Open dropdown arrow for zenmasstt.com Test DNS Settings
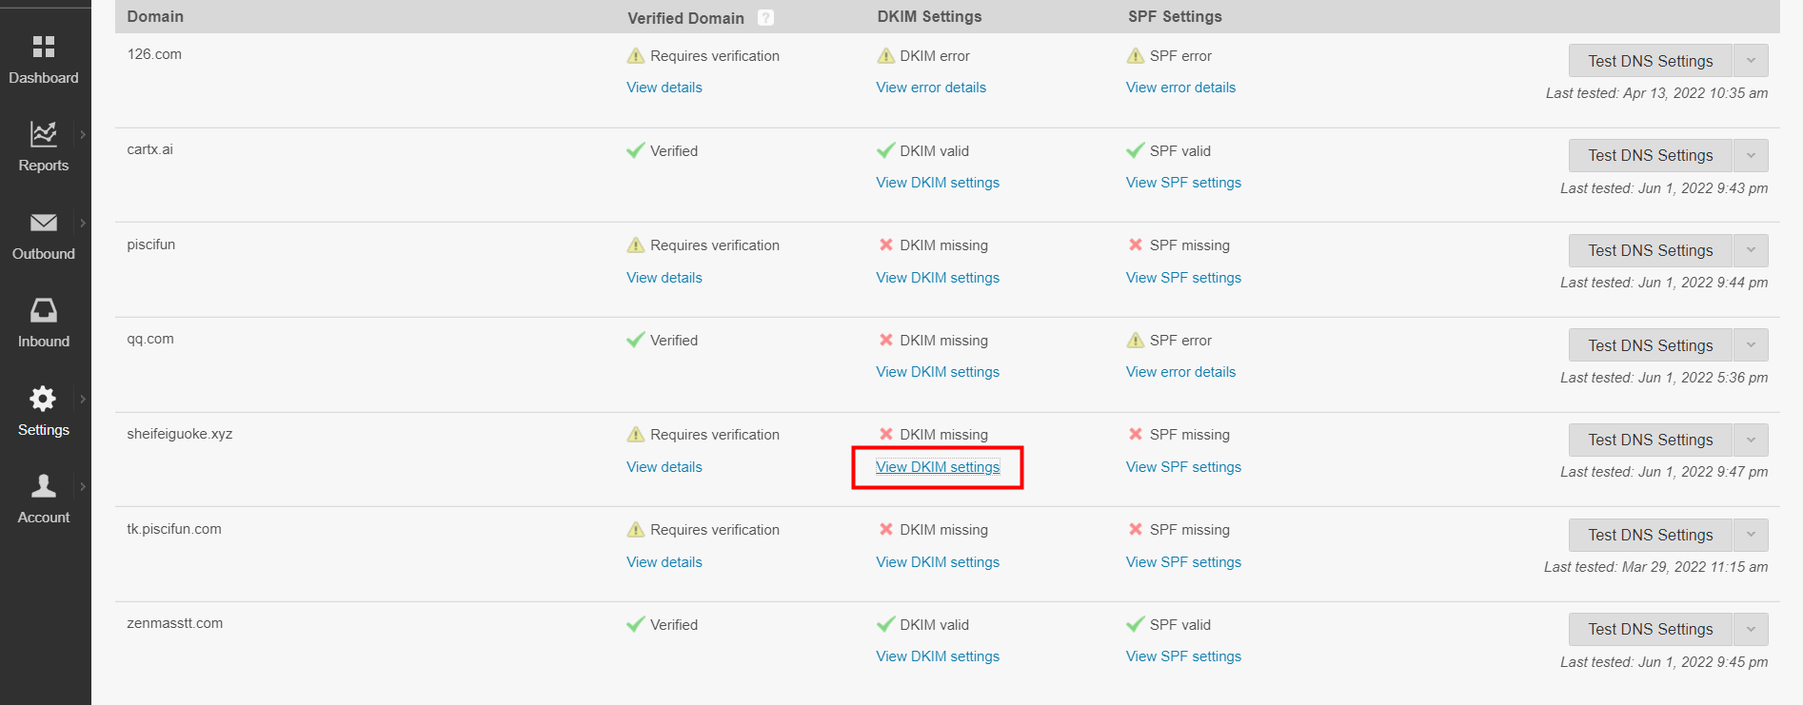The height and width of the screenshot is (705, 1803). tap(1751, 629)
